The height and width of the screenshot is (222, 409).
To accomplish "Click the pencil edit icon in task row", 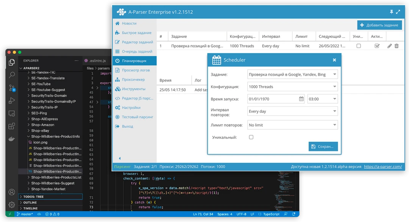I will 390,46.
